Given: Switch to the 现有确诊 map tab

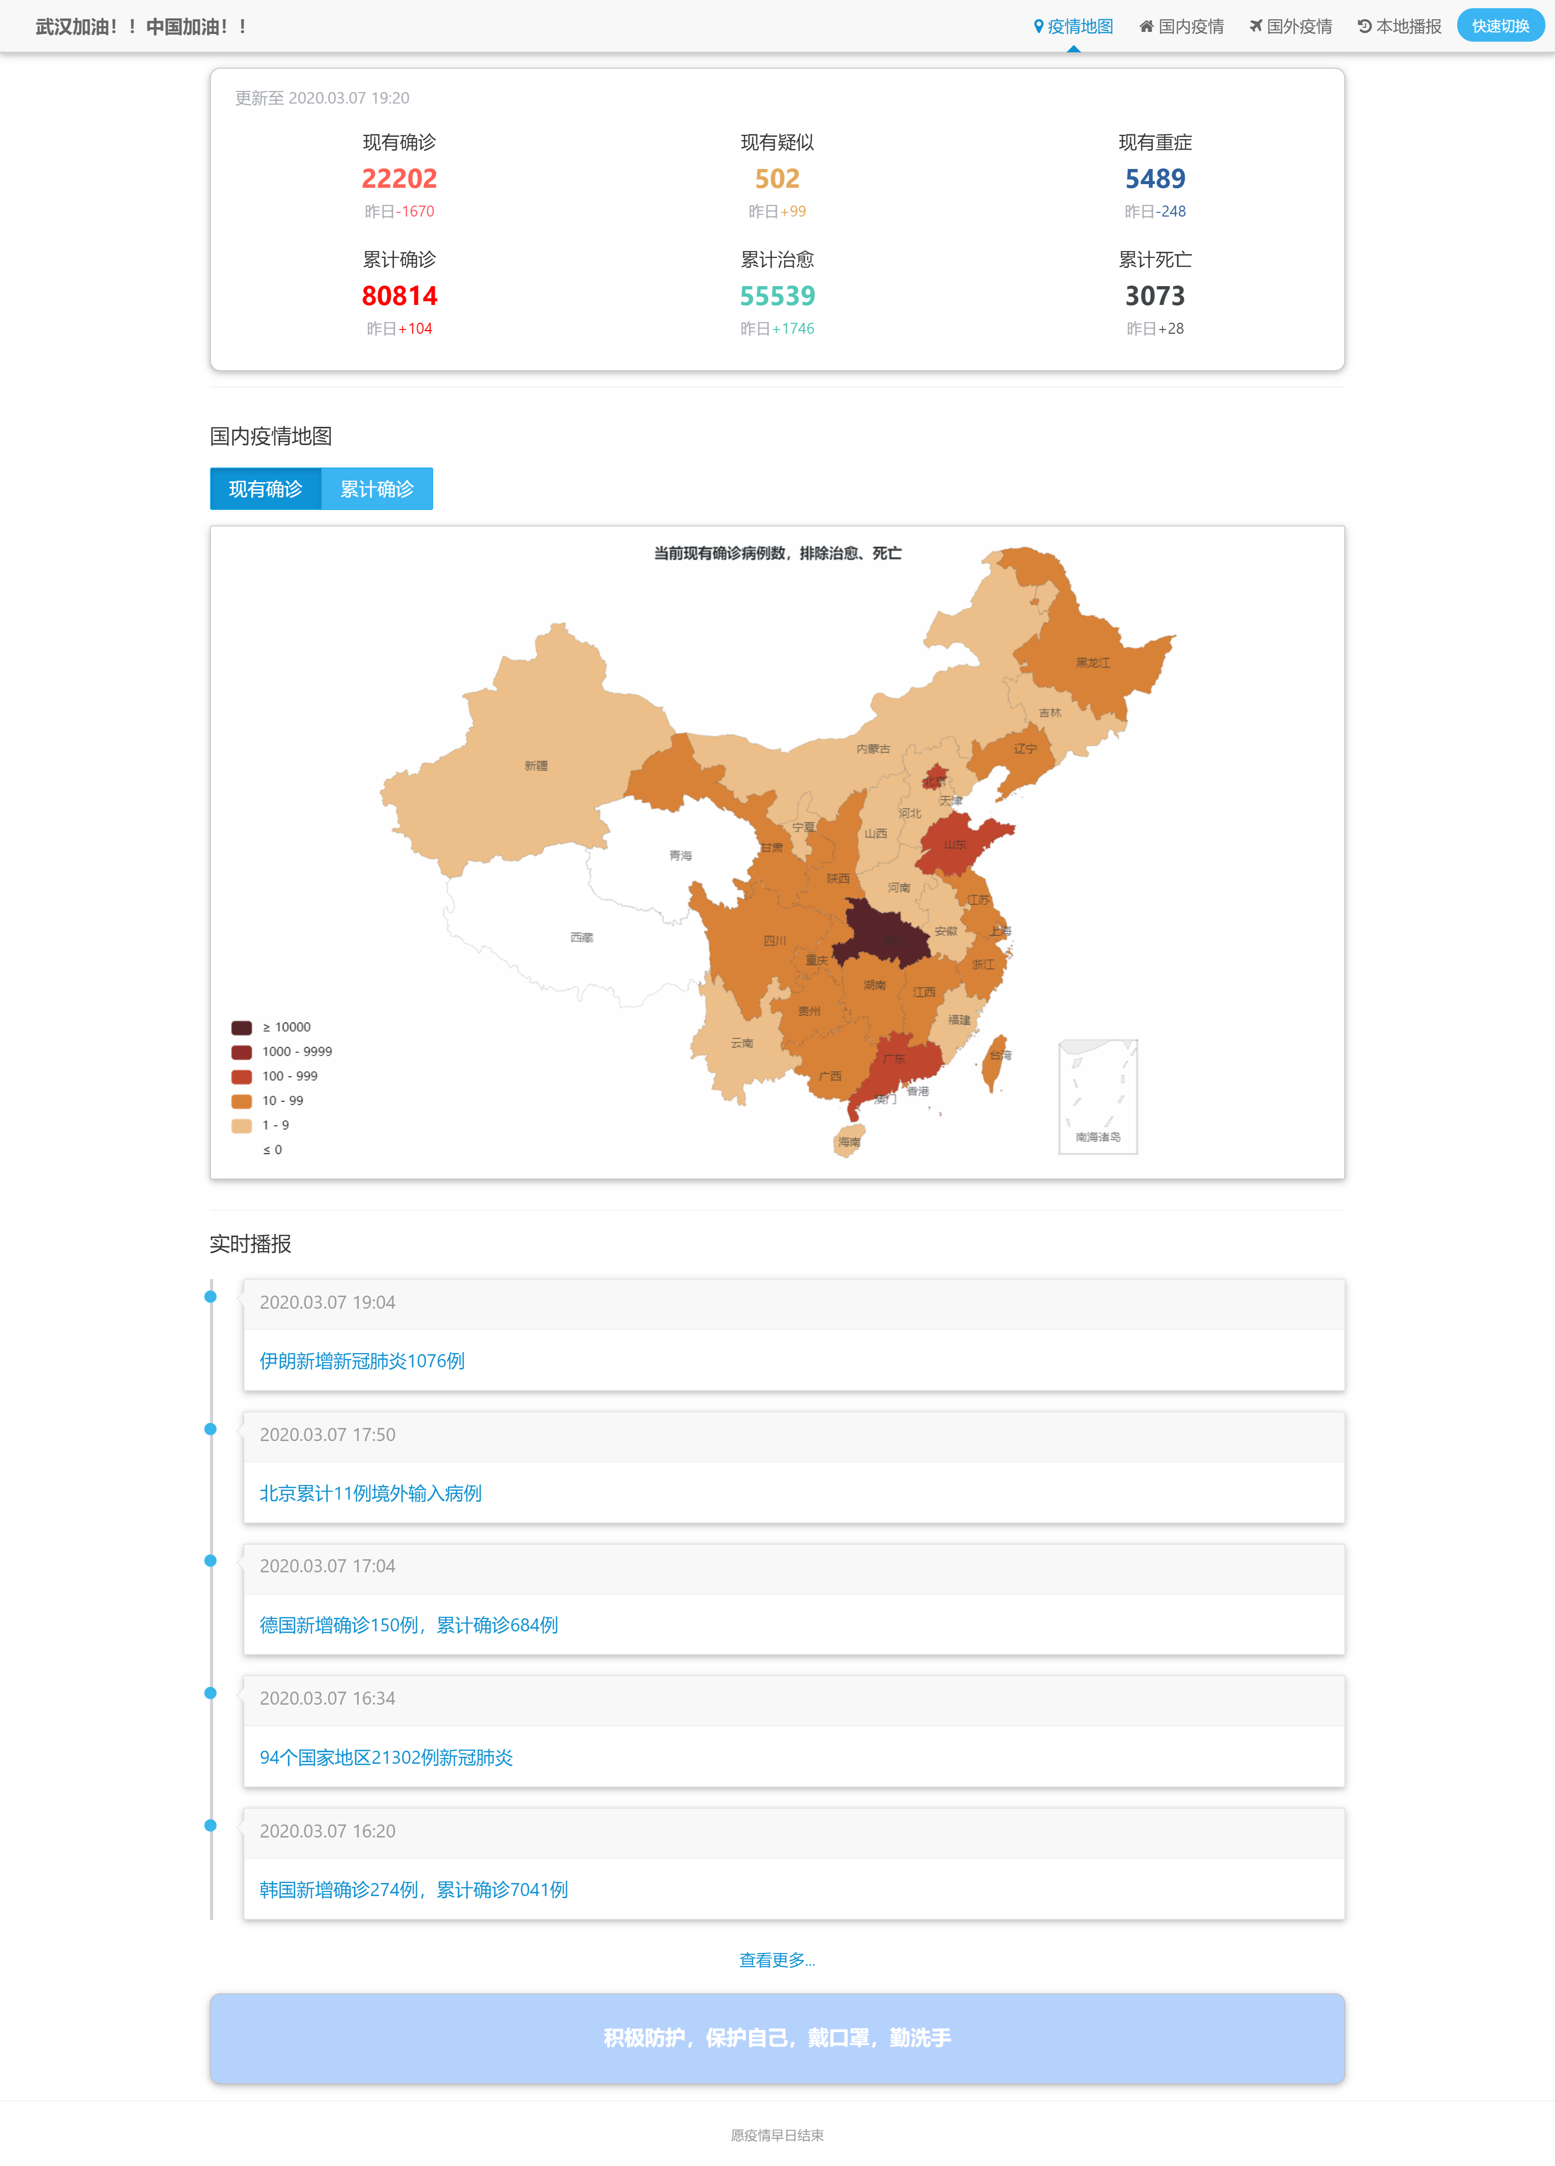Looking at the screenshot, I should [266, 489].
